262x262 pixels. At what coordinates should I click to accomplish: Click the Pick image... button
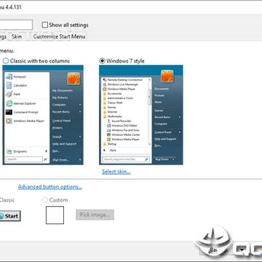[x=95, y=215]
